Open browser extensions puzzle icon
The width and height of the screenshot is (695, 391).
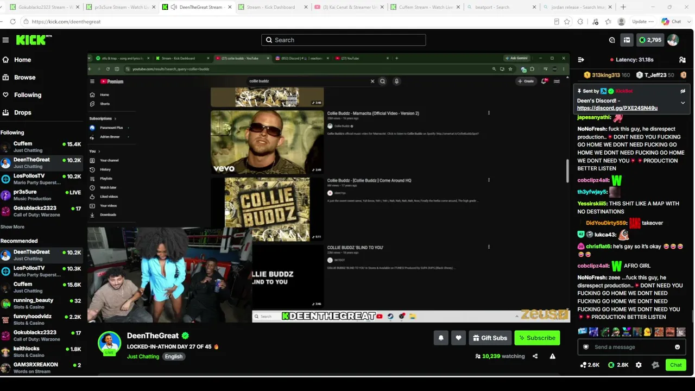(580, 22)
